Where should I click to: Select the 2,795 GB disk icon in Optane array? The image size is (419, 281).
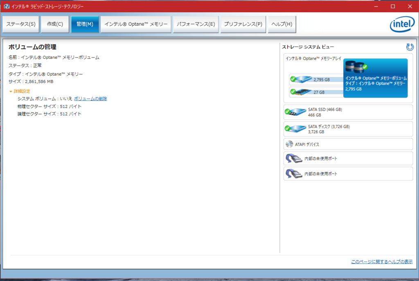tap(301, 79)
